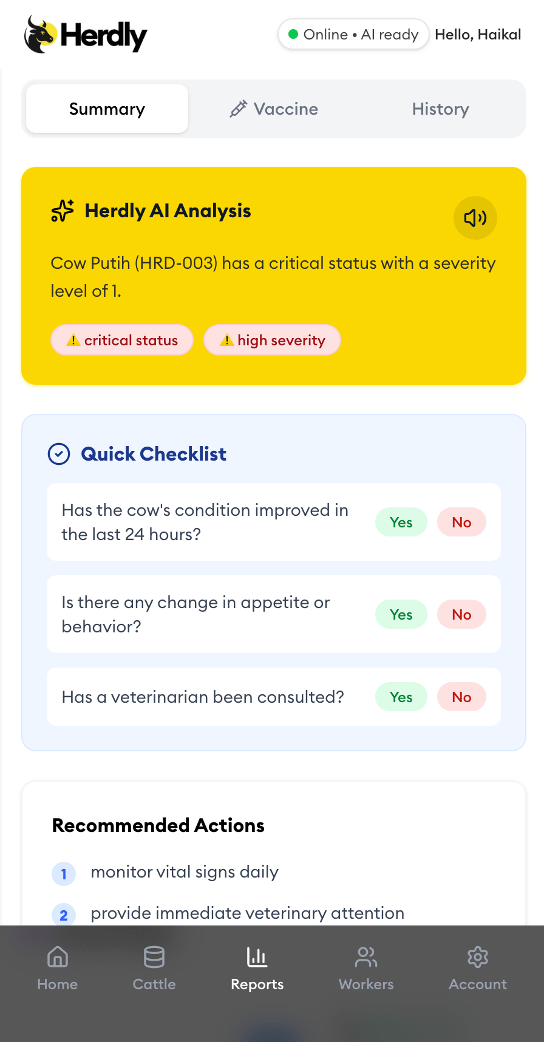Select No for veterinarian consulted
The image size is (544, 1042).
(x=461, y=697)
